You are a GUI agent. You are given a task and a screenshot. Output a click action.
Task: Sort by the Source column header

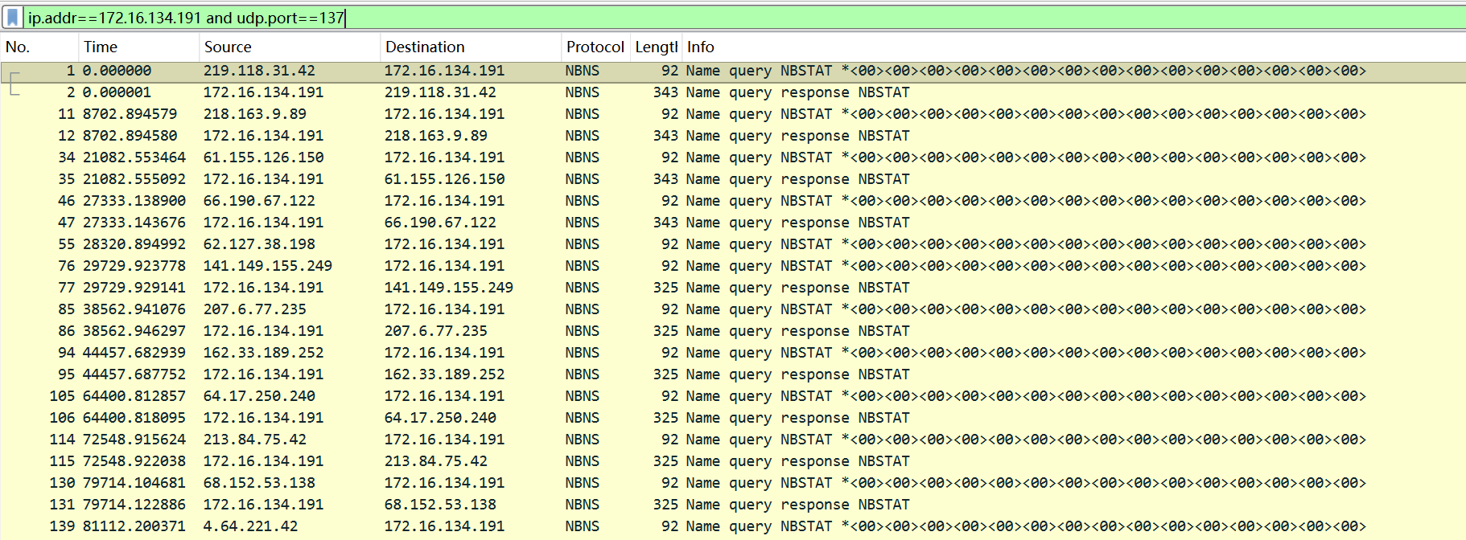[290, 47]
